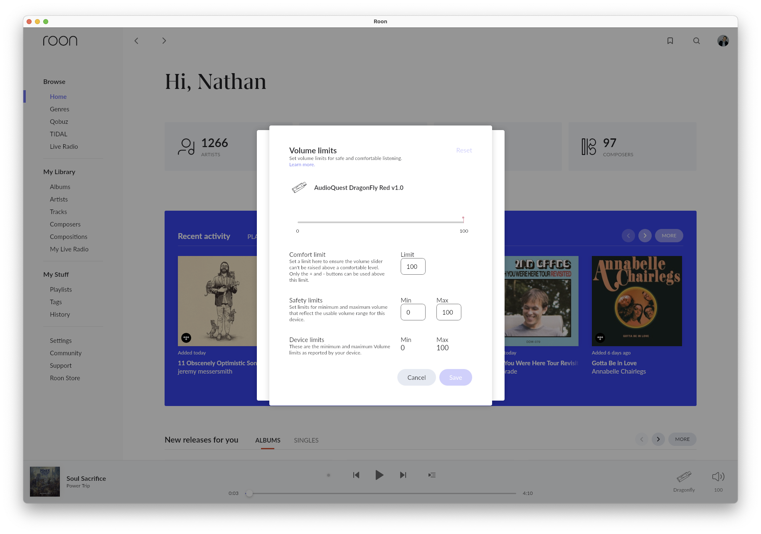Open History under My Stuff
The width and height of the screenshot is (761, 534).
click(x=60, y=314)
